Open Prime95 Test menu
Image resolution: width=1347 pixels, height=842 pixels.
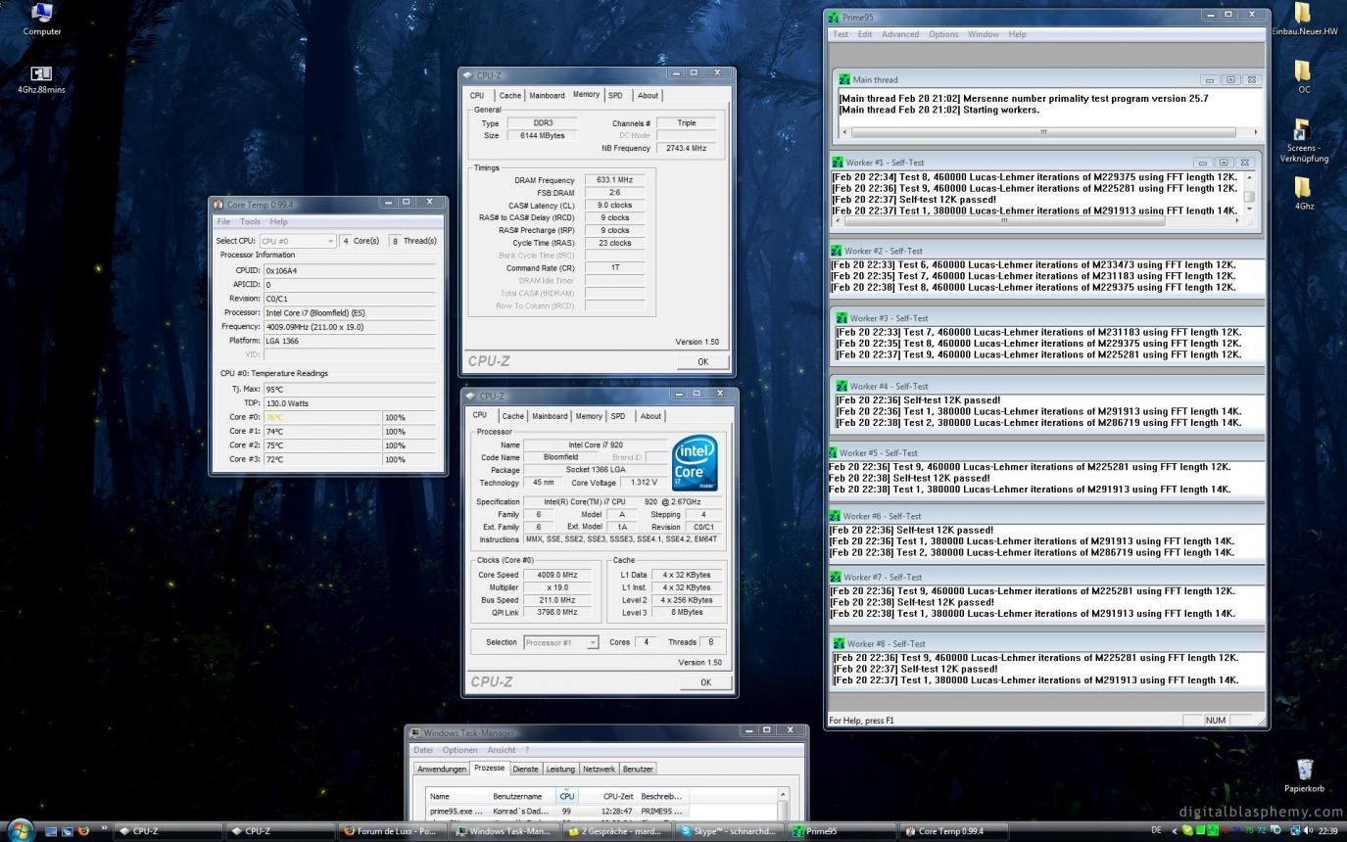coord(841,34)
